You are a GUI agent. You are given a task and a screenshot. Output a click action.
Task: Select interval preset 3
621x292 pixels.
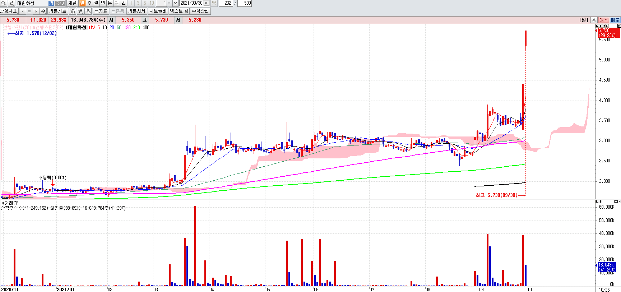[138, 3]
